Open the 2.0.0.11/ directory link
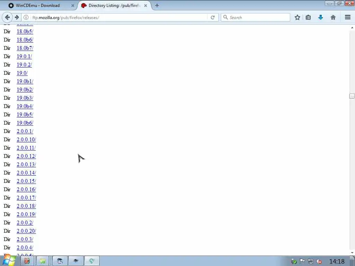This screenshot has height=266, width=355. tap(26, 148)
